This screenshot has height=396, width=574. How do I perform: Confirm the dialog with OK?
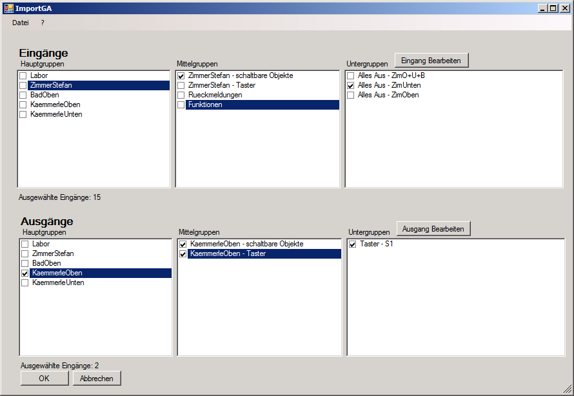coord(44,379)
